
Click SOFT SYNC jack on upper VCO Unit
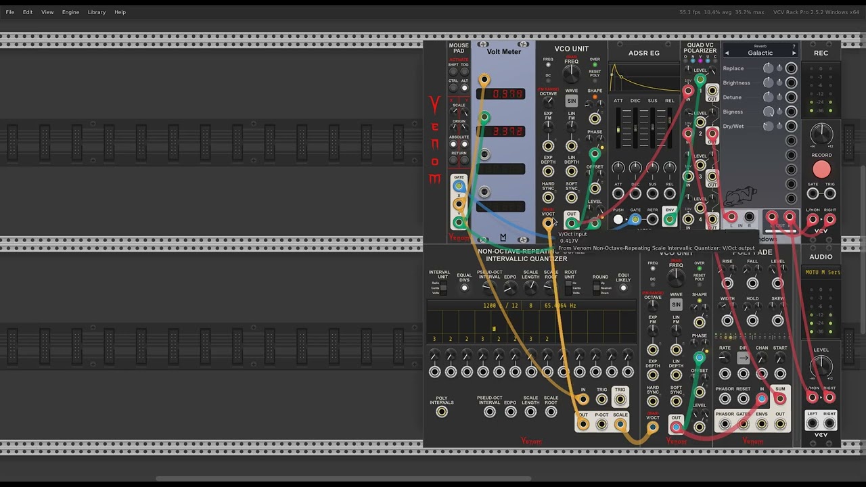pyautogui.click(x=572, y=198)
